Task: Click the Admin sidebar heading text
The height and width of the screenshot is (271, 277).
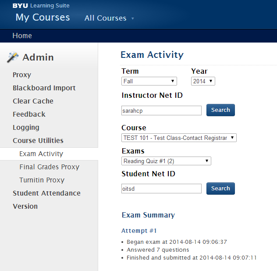Action: pyautogui.click(x=38, y=57)
